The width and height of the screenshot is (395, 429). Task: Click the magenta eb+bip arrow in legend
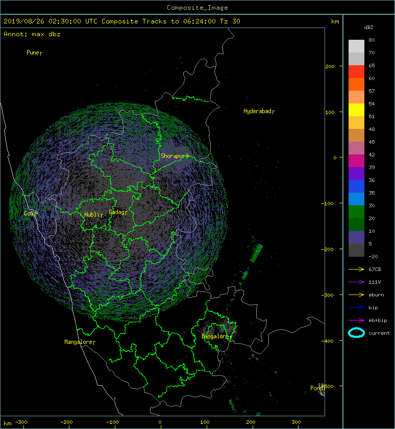click(x=356, y=320)
